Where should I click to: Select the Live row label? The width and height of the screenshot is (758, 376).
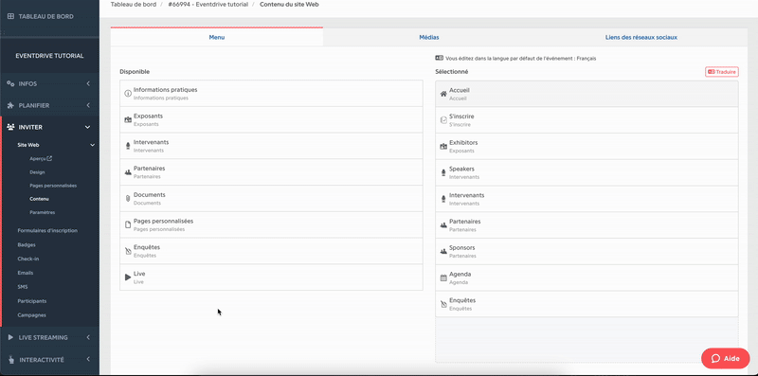point(139,274)
